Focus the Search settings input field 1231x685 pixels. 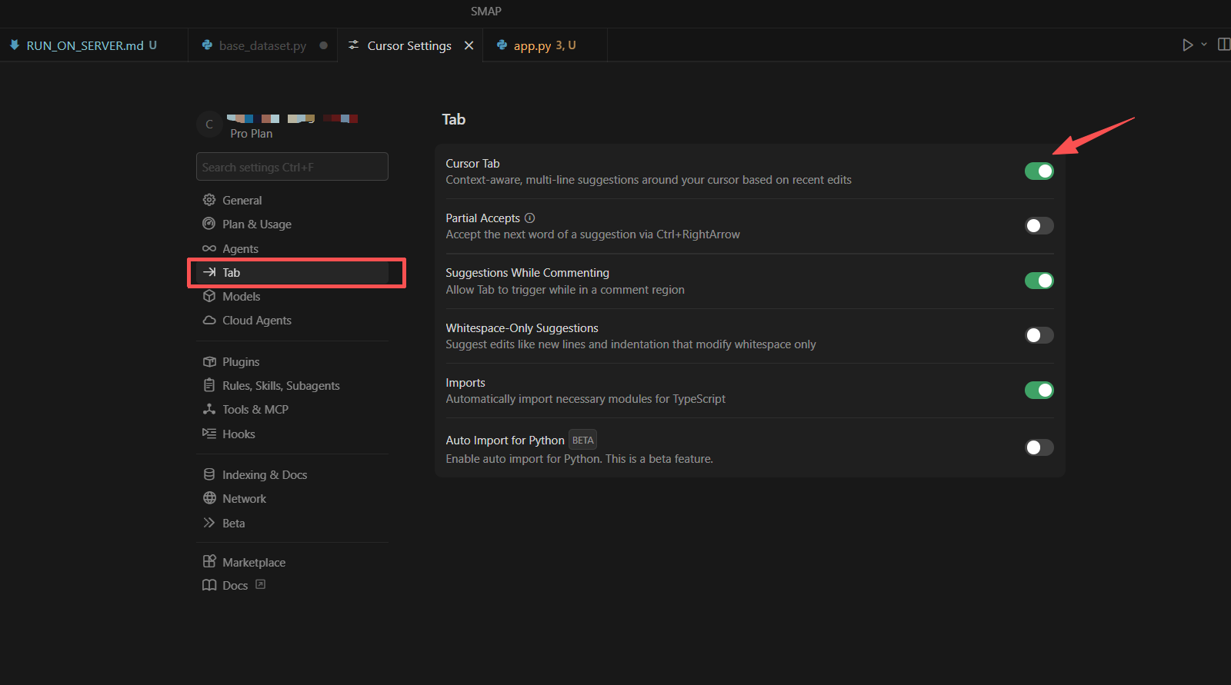pos(292,167)
